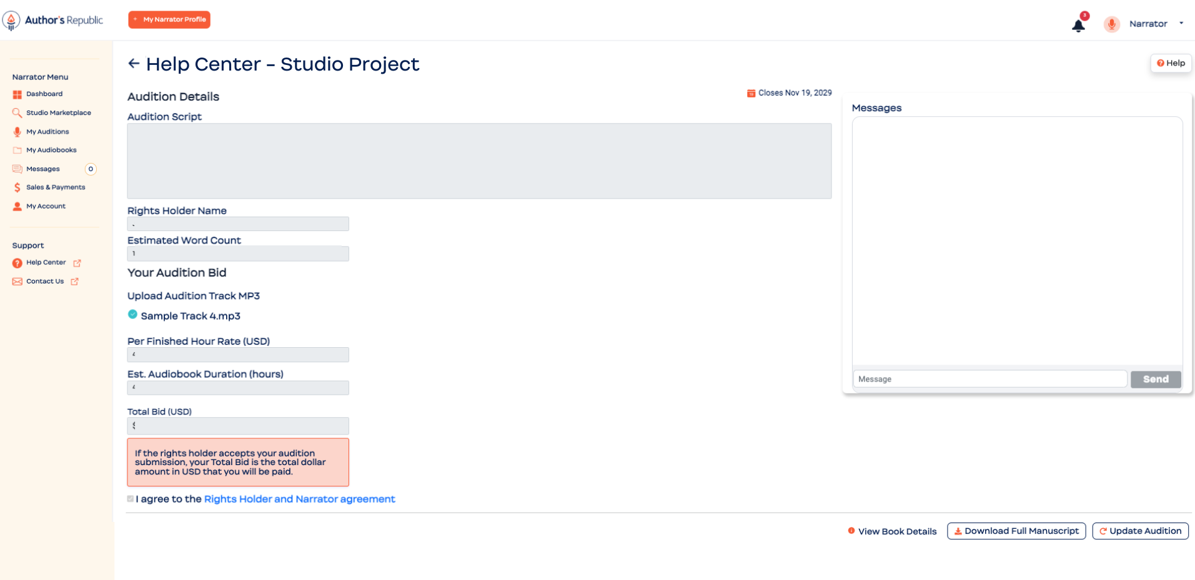This screenshot has height=580, width=1195.
Task: Open Messages in the sidebar
Action: [x=43, y=169]
